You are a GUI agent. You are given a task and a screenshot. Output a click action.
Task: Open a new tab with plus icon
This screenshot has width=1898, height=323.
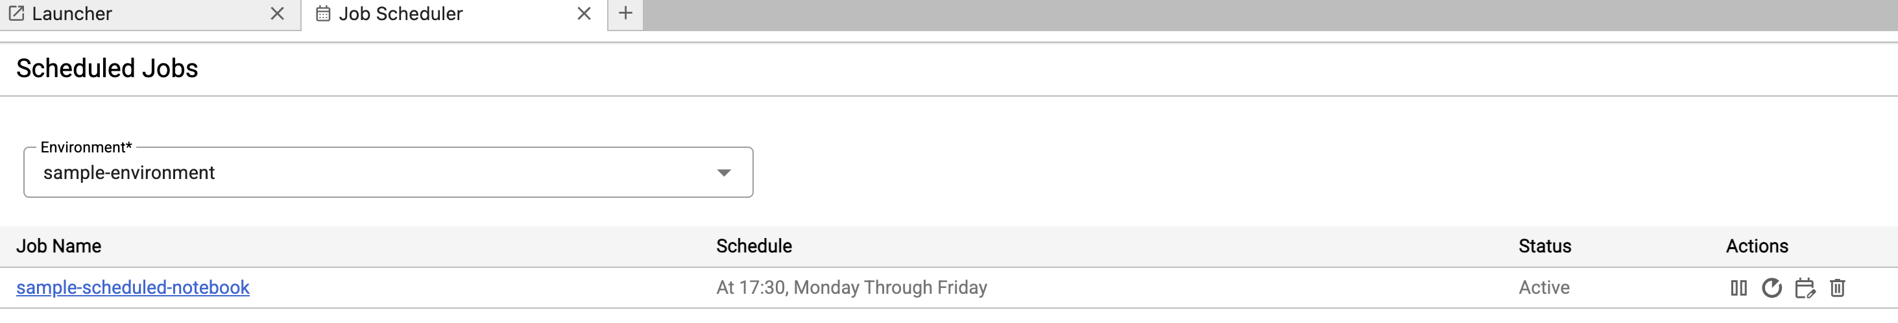click(x=625, y=13)
